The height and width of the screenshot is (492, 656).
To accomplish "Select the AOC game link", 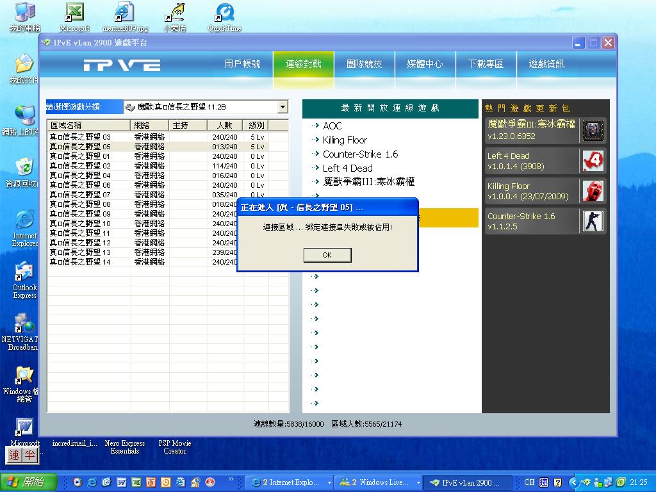I will pyautogui.click(x=332, y=126).
